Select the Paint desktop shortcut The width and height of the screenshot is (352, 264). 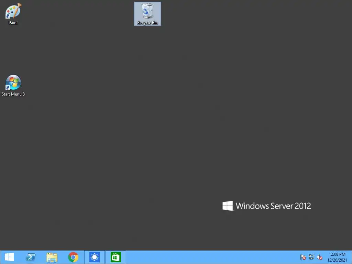pos(13,13)
